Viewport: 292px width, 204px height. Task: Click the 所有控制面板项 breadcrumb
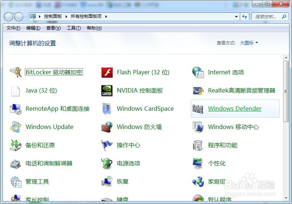86,16
